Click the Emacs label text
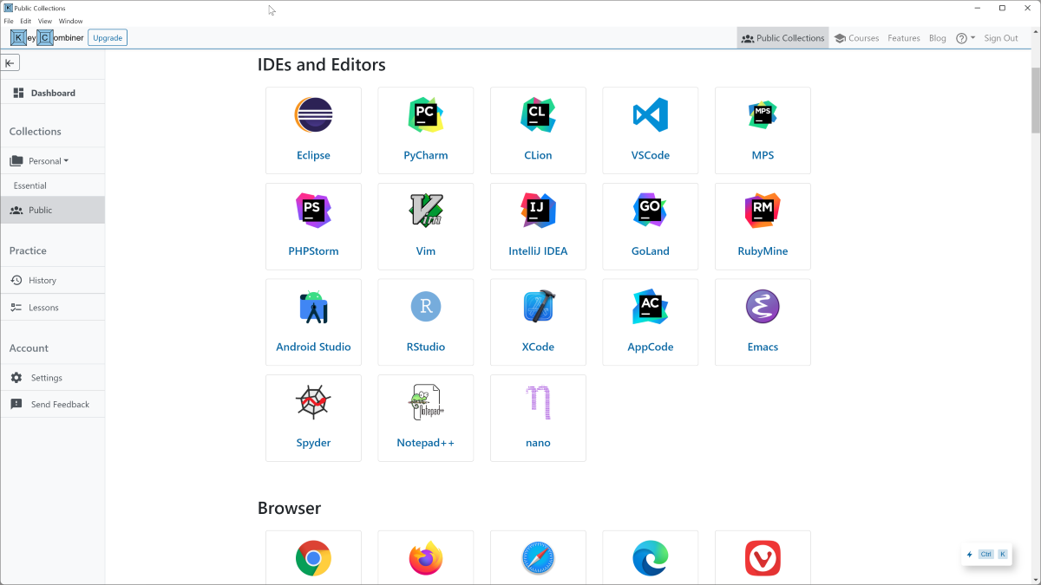This screenshot has height=585, width=1041. 763,347
